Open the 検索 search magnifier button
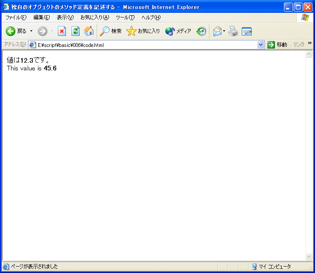315x273 pixels. (111, 31)
